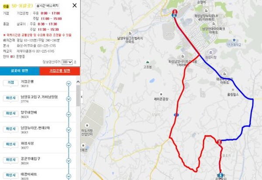Expand the 남양중고입구.기아남양점 stop chevron
The width and height of the screenshot is (262, 180).
[x=69, y=99]
